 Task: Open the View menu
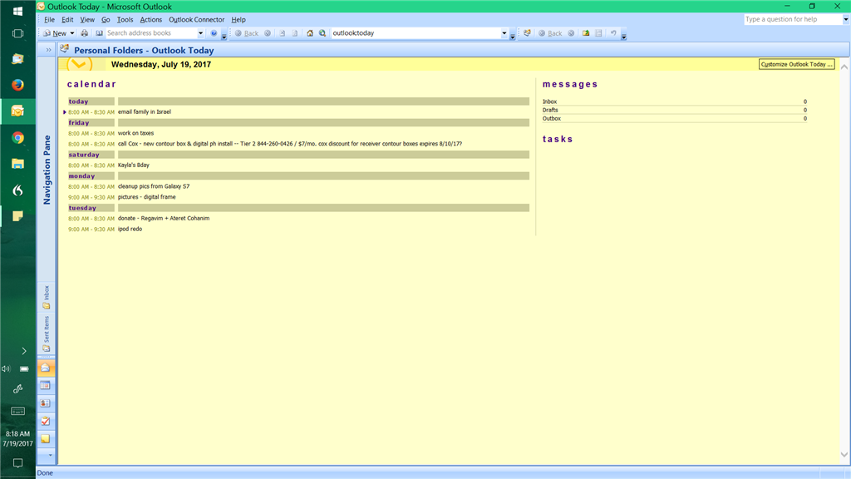86,20
